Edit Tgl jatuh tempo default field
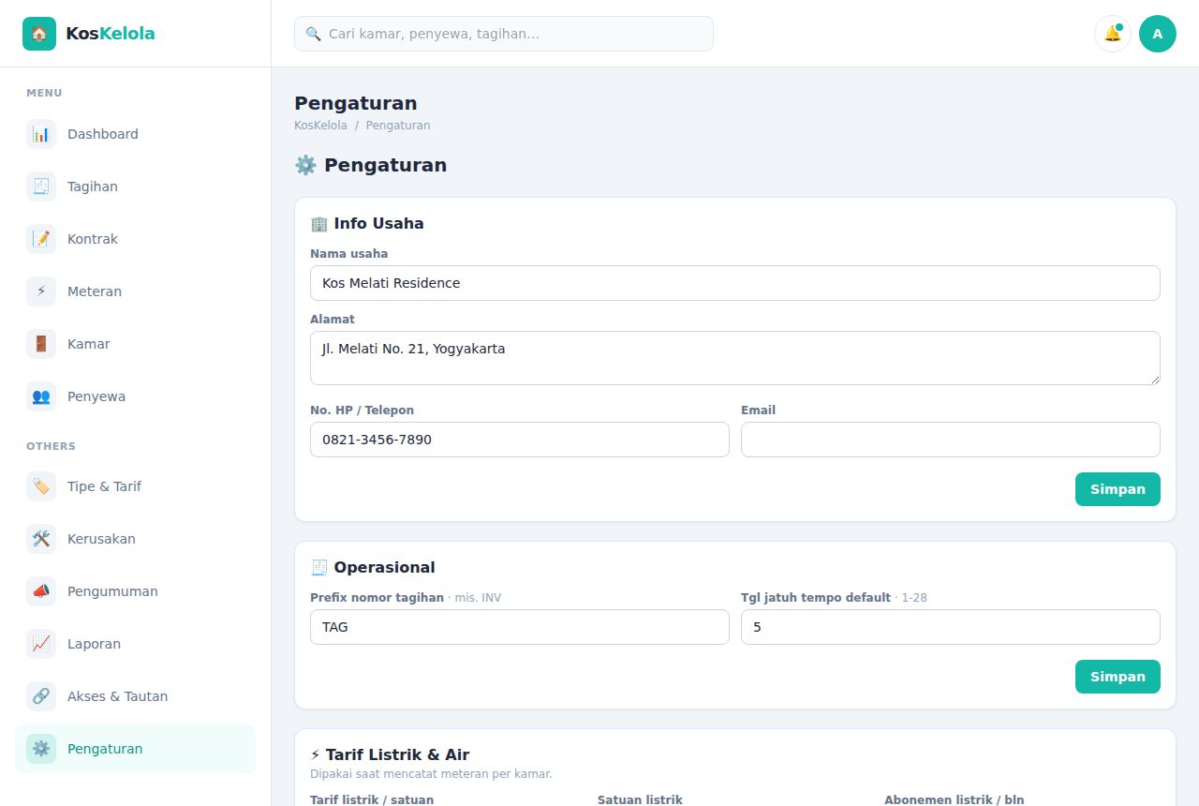The width and height of the screenshot is (1199, 806). [x=951, y=627]
